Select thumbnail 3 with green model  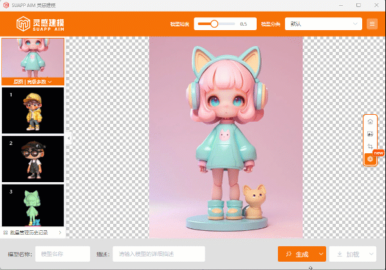pyautogui.click(x=33, y=206)
